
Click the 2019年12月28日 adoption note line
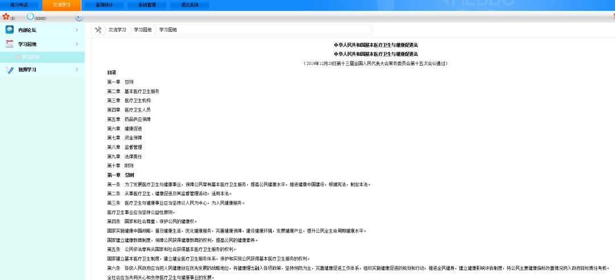[376, 63]
